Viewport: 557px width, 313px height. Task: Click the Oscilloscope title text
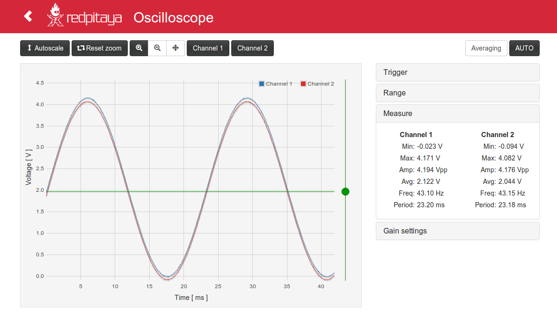click(173, 17)
